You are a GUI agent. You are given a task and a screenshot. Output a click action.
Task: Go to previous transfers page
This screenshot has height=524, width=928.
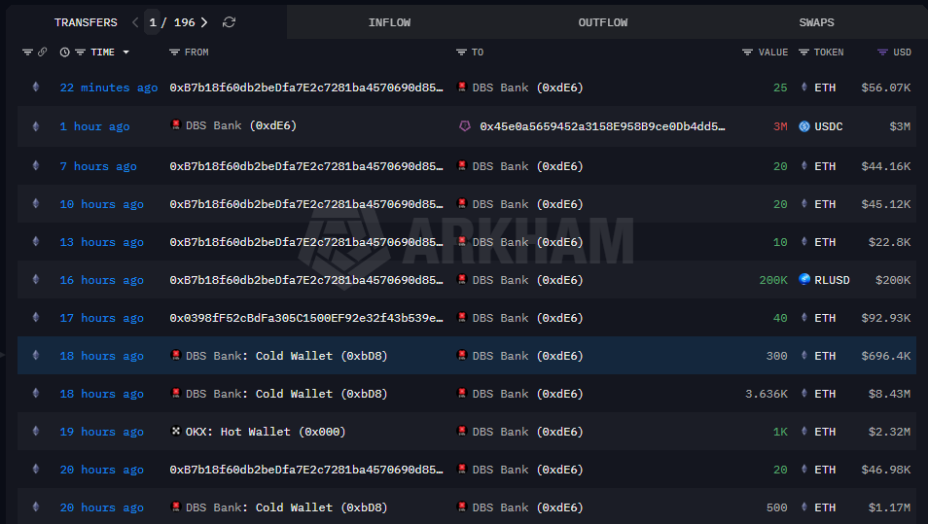point(135,22)
